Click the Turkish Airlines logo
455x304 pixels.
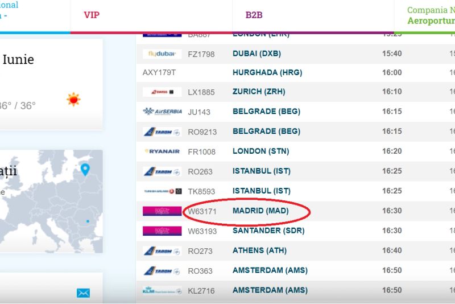[x=162, y=191]
